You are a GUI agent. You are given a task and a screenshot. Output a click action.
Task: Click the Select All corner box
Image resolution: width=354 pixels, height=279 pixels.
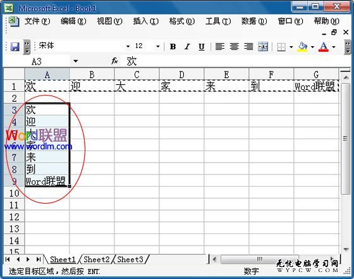pos(14,74)
